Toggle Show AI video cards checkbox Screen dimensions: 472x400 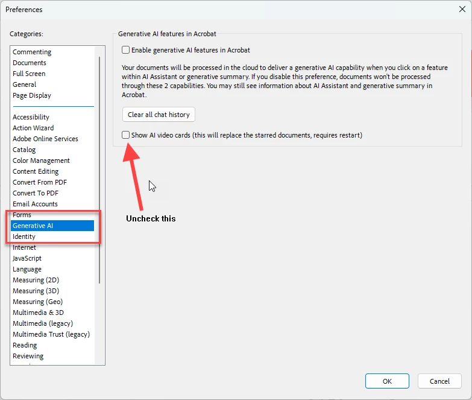(125, 135)
